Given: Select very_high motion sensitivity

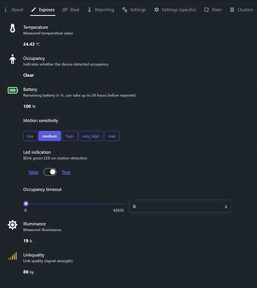Looking at the screenshot, I should pyautogui.click(x=91, y=136).
